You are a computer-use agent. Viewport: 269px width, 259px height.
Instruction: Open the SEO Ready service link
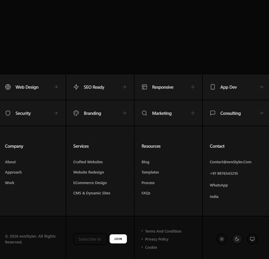pyautogui.click(x=100, y=87)
